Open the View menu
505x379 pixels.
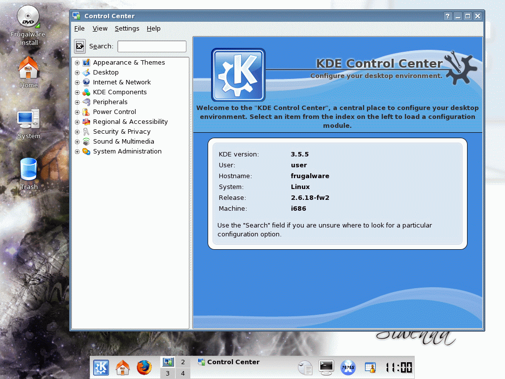pos(100,29)
